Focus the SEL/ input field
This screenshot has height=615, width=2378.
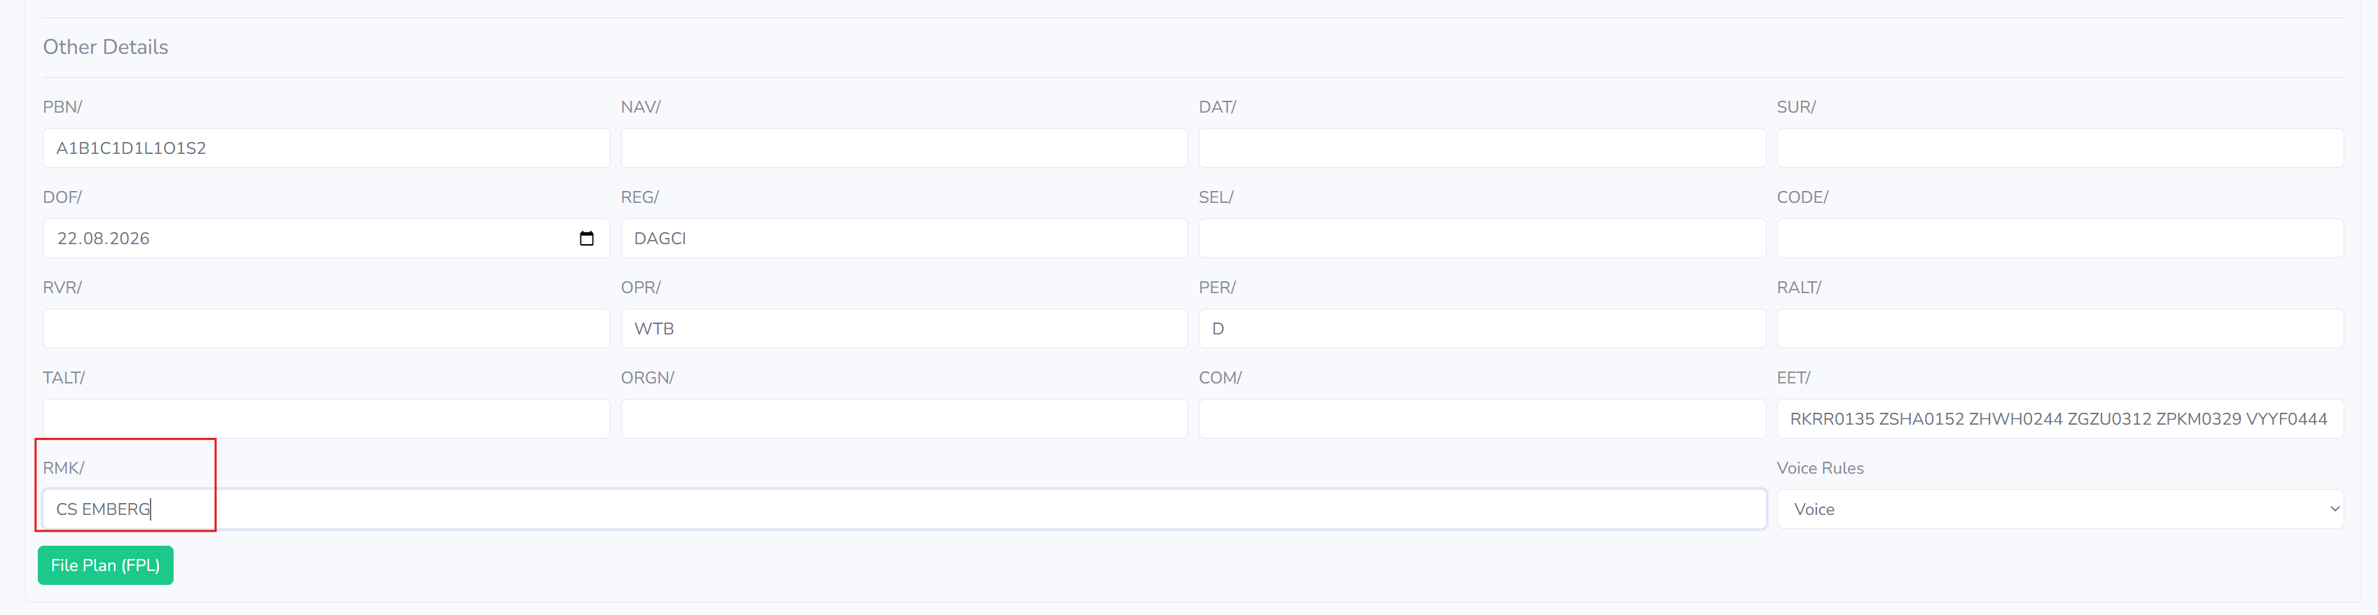point(1482,239)
